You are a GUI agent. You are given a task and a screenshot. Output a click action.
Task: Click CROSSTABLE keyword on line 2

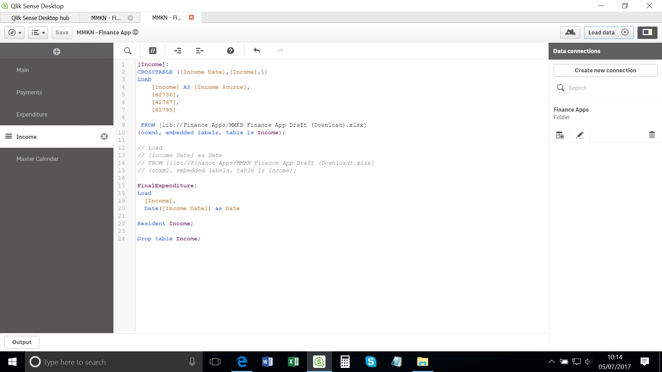click(x=155, y=72)
